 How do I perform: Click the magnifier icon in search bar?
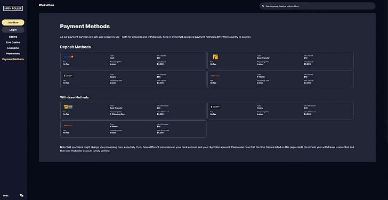pos(263,6)
